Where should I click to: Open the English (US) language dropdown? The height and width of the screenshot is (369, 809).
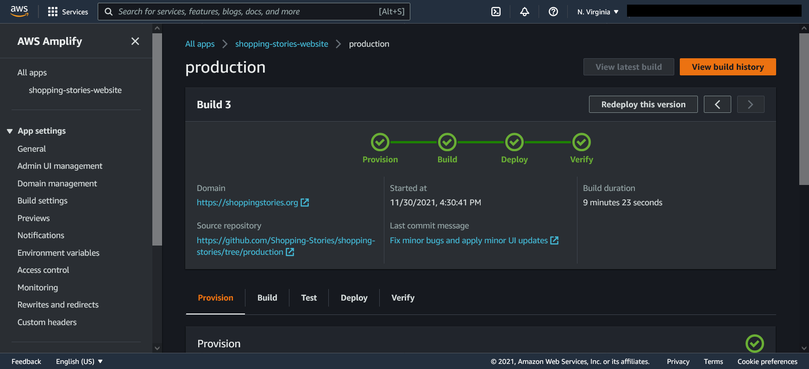(79, 362)
